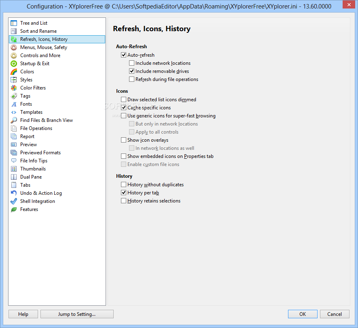Click the Cancel button
Image resolution: width=358 pixels, height=328 pixels.
click(335, 314)
